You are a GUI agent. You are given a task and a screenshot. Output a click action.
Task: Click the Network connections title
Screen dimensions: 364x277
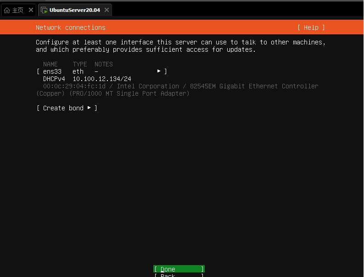pos(71,27)
